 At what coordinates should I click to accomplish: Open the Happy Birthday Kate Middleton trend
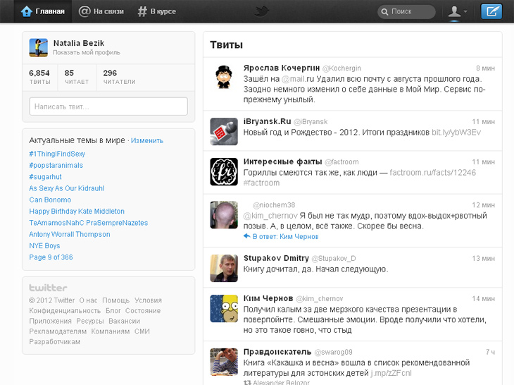pos(77,212)
